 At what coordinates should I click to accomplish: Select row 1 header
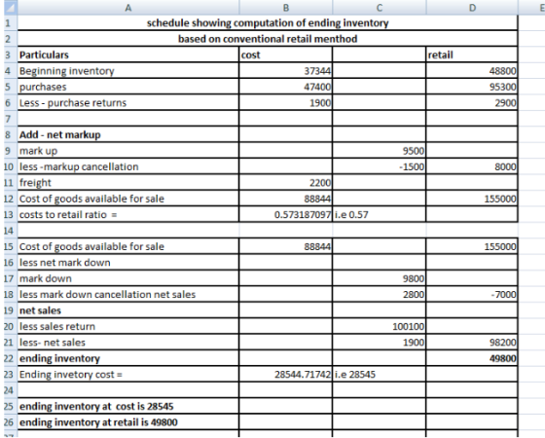tap(11, 23)
